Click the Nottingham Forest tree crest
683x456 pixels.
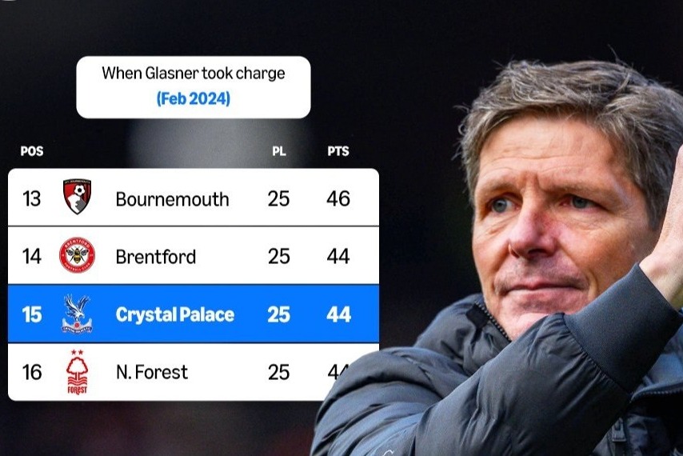tap(77, 373)
